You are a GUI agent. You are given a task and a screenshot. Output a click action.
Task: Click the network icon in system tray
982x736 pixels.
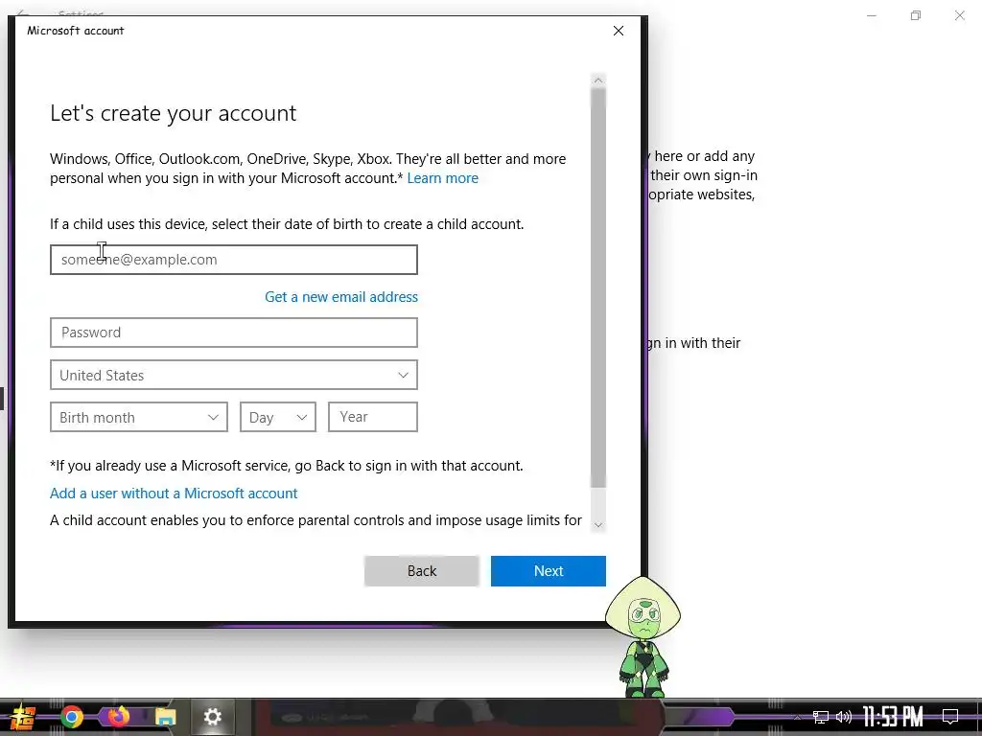tap(821, 717)
